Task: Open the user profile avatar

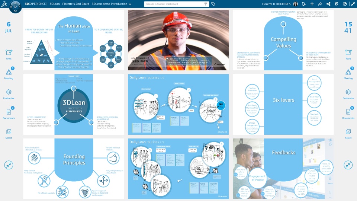Action: tap(296, 4)
